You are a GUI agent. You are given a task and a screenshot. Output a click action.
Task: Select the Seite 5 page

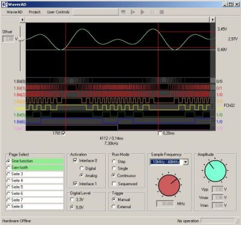35,187
